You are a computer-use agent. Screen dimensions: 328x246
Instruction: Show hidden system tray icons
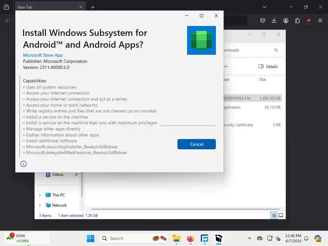click(249, 238)
